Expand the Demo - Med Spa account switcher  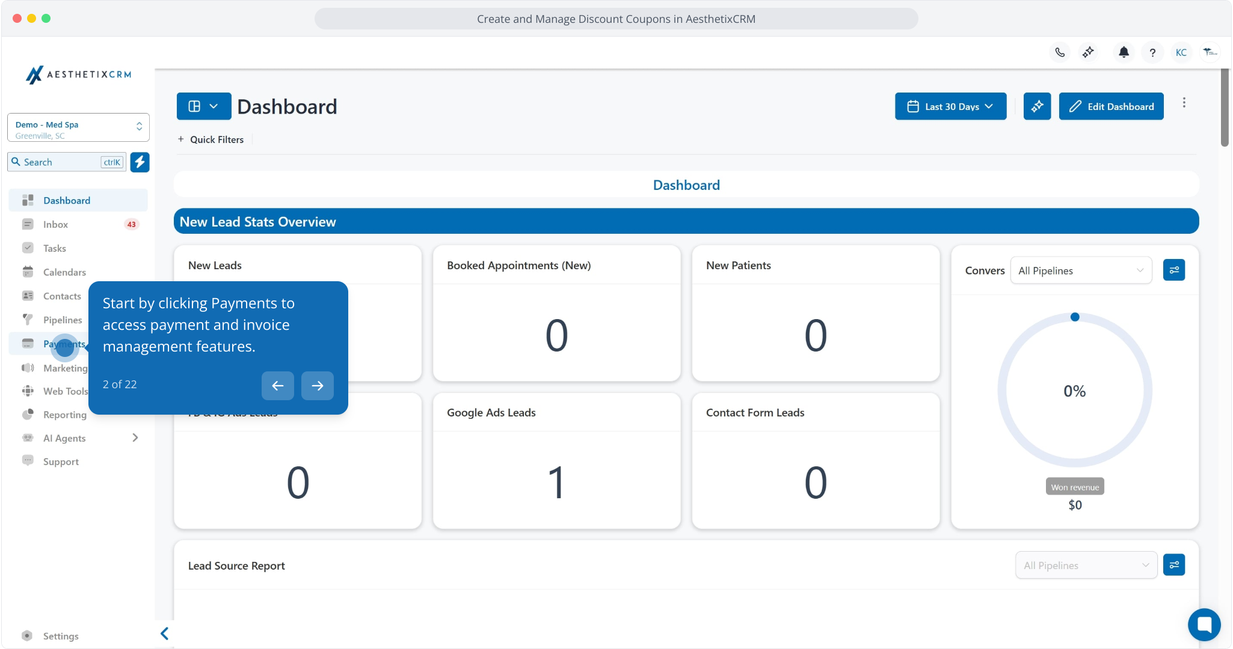78,128
